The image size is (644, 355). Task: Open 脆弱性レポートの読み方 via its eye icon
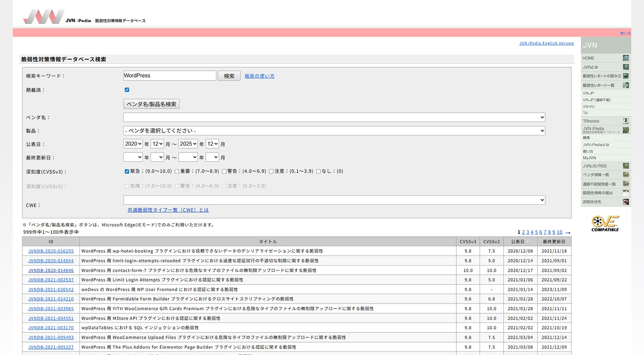click(626, 76)
